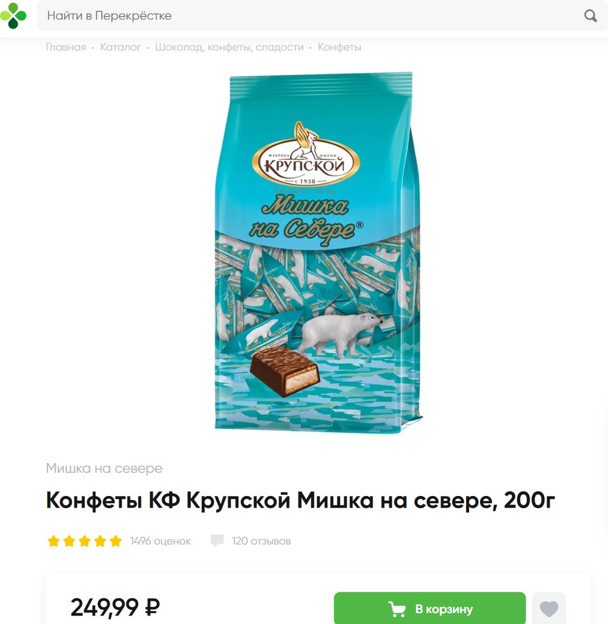Click the first yellow rating star
Screen dimensions: 608x624
pos(54,541)
